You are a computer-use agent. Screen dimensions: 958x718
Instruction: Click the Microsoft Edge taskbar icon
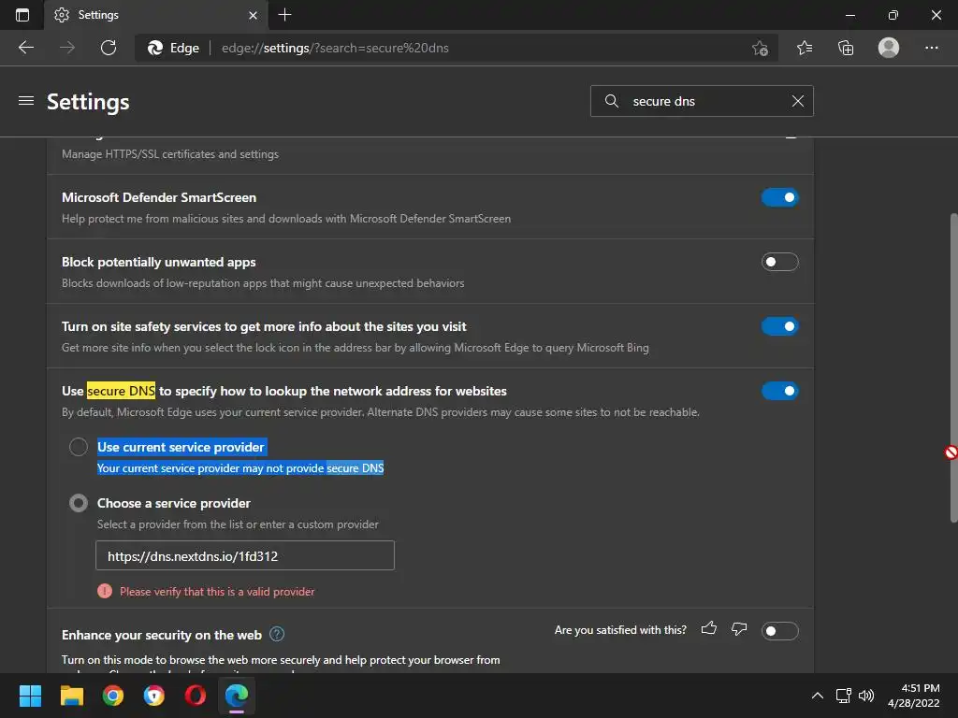[237, 696]
